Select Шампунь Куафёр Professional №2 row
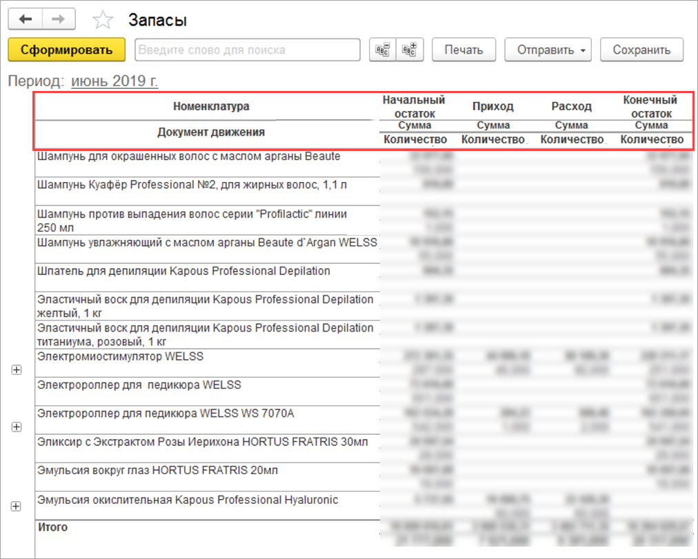 point(208,191)
